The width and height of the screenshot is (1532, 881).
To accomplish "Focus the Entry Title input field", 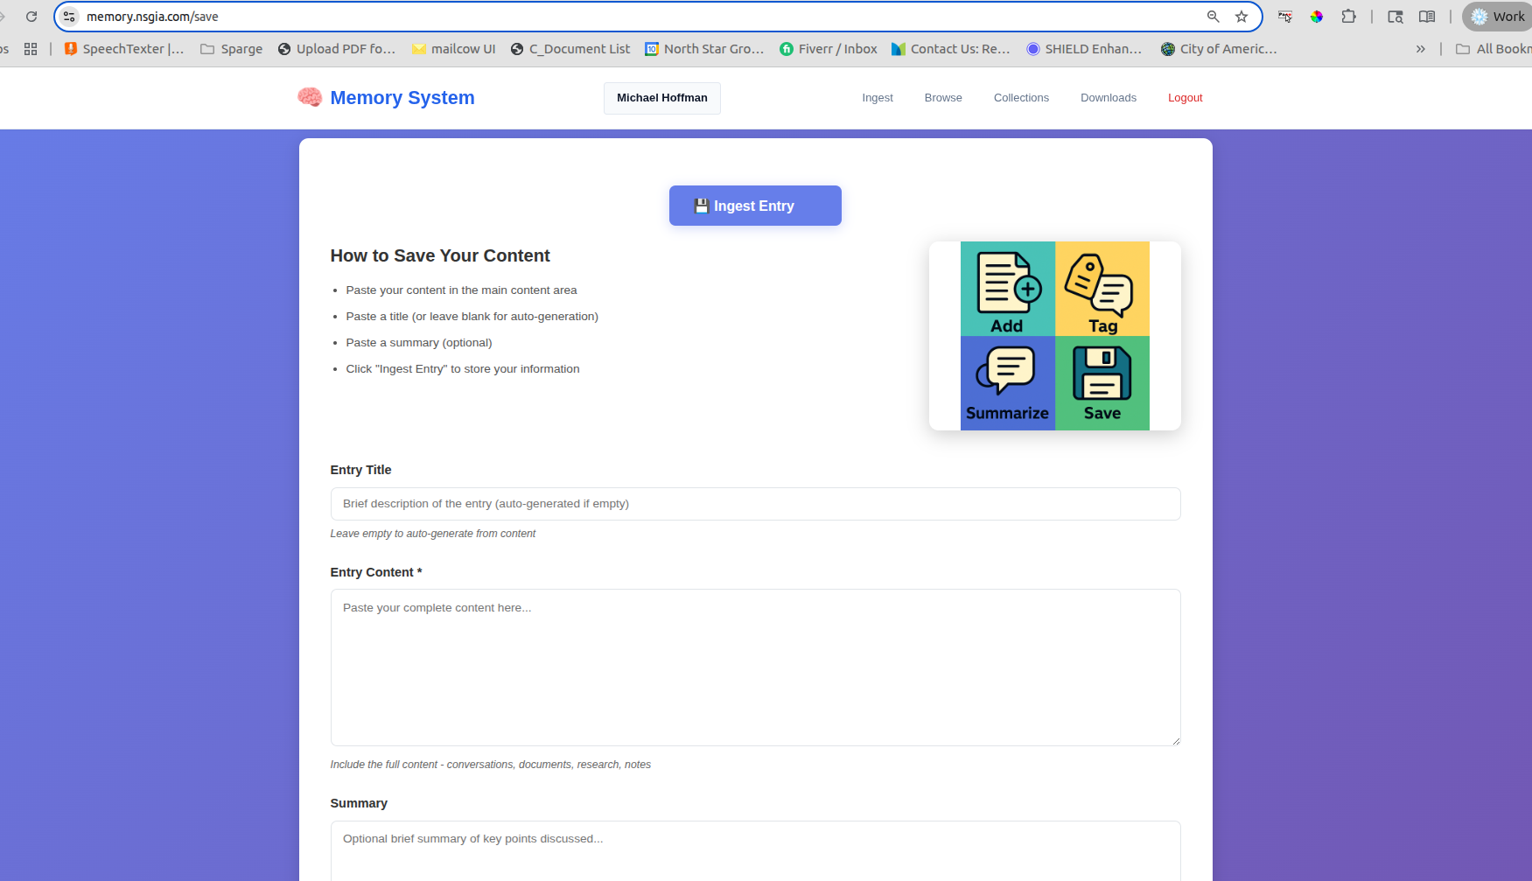I will point(755,504).
